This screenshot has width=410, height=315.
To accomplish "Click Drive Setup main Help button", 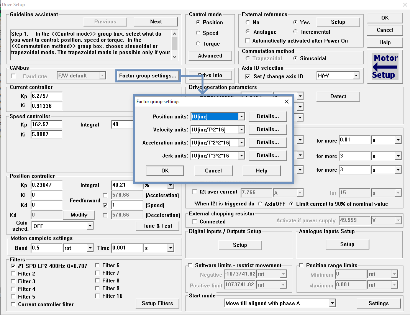I will (x=385, y=43).
